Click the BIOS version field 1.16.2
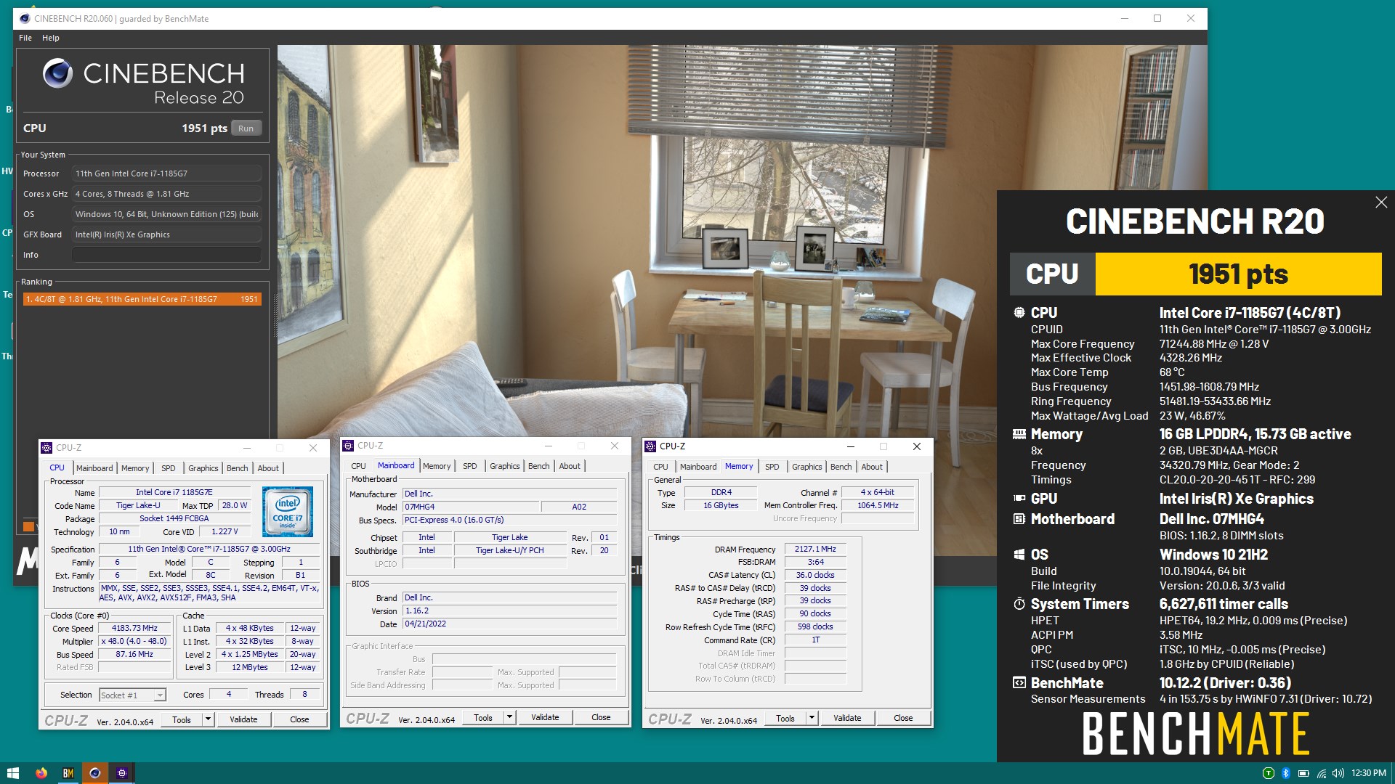 509,611
